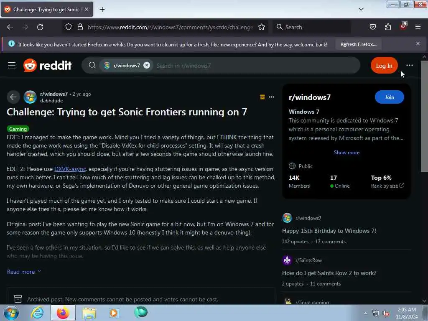428x321 pixels.
Task: Expand community description with Show more
Action: (x=346, y=153)
